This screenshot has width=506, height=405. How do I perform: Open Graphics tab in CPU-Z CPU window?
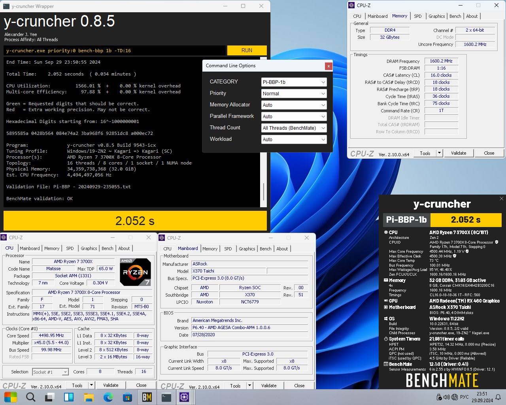(x=89, y=248)
